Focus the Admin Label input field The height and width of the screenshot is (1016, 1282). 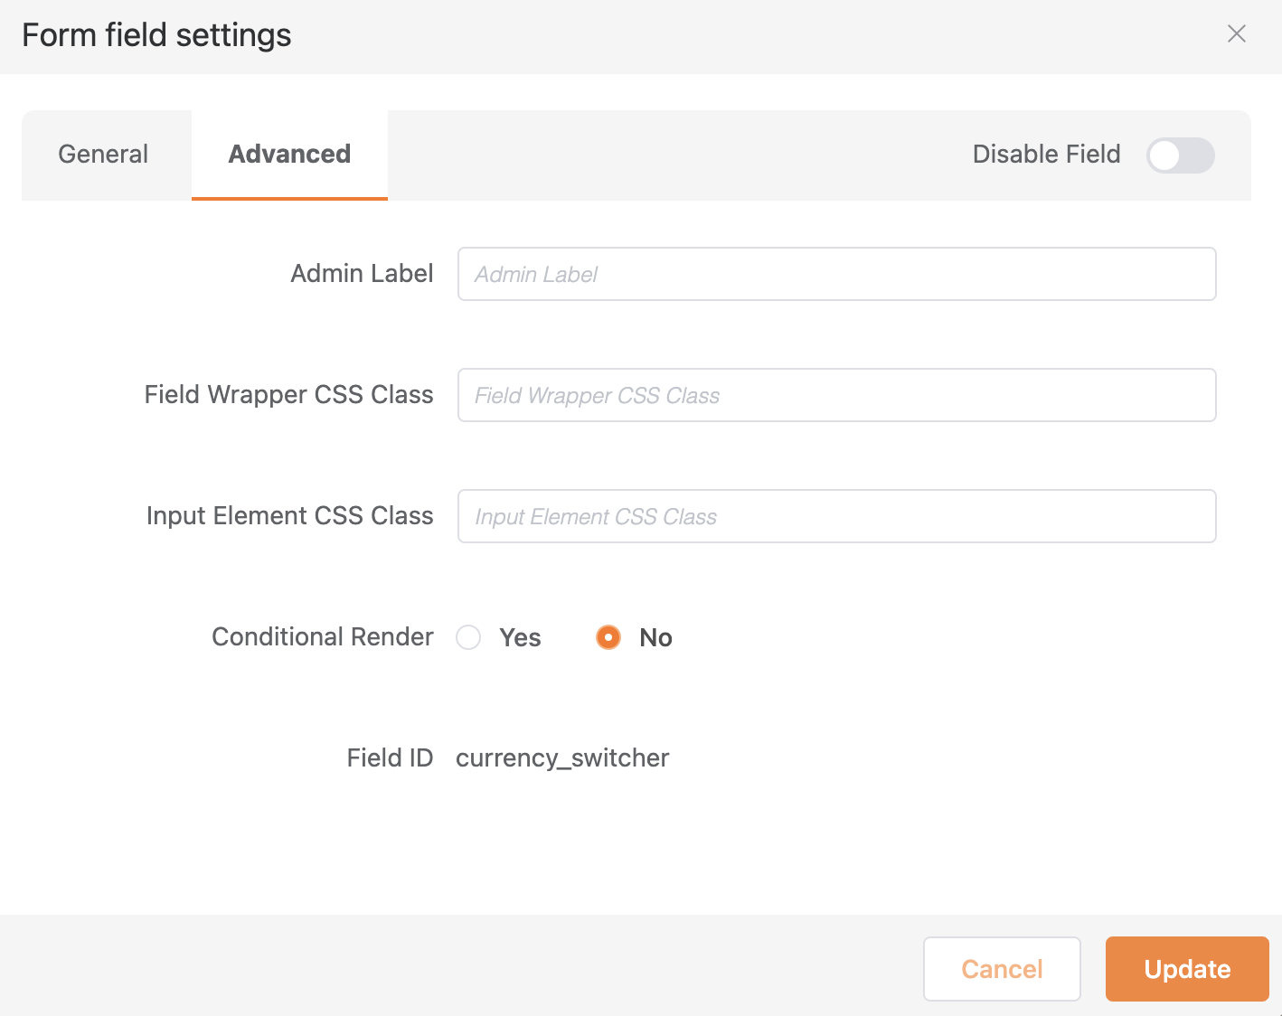(836, 274)
